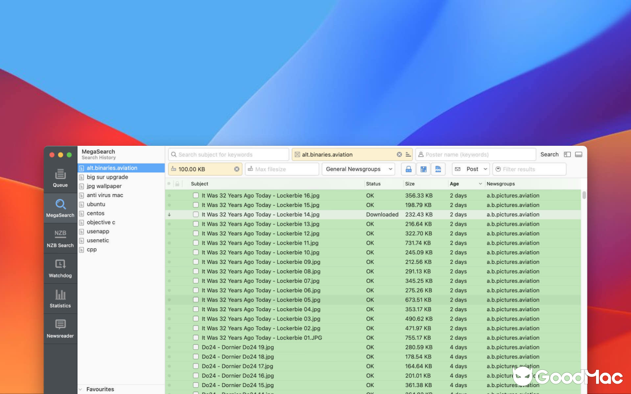This screenshot has width=631, height=394.
Task: Click the blue lock icon in the toolbar
Action: [408, 169]
